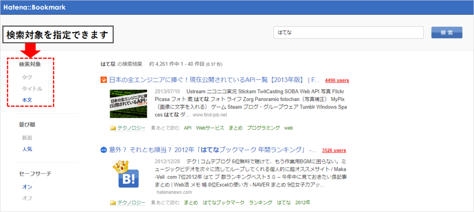Viewport: 474px width, 212px height.
Task: Click the orange favicon beside API一覧 article
Action: coord(104,80)
